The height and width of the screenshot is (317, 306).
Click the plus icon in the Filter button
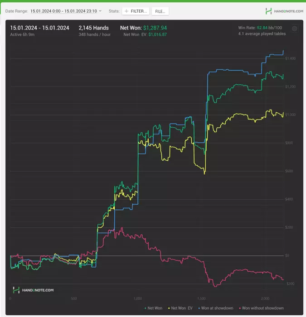126,11
